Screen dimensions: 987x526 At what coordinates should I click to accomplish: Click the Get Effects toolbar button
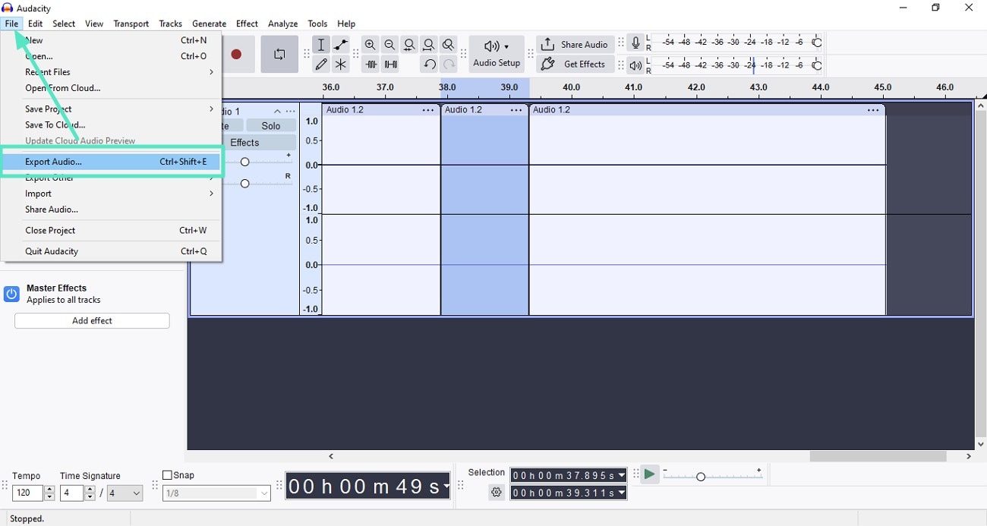(x=575, y=65)
